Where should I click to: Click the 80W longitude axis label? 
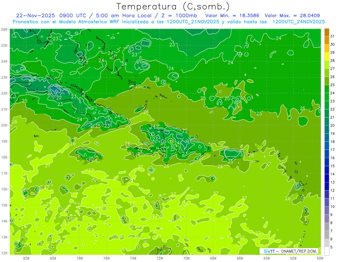tap(53, 258)
